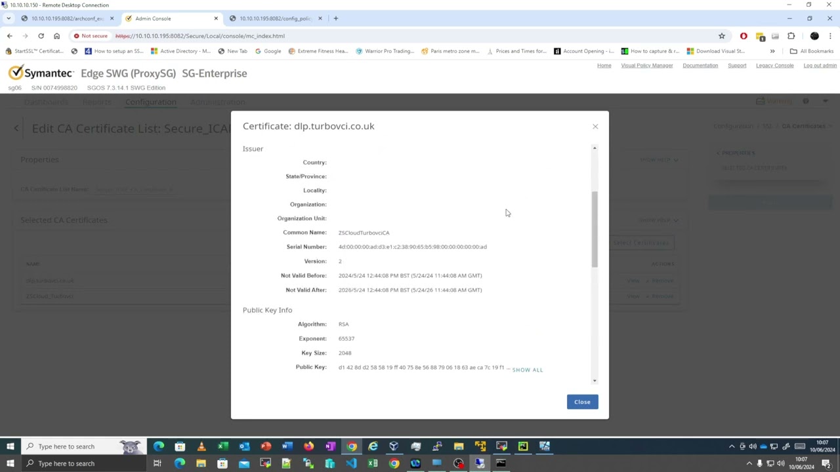Go to the browser Home page icon
The width and height of the screenshot is (840, 472).
[x=56, y=36]
